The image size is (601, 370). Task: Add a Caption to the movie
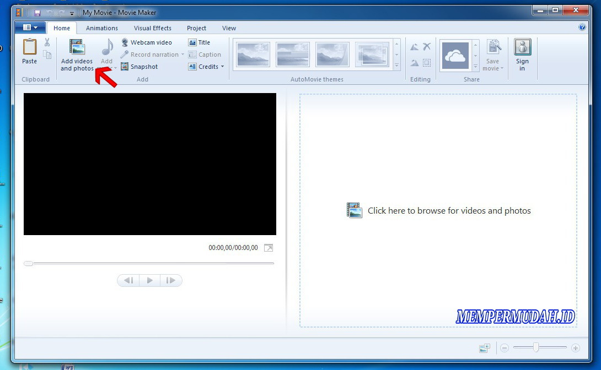(205, 55)
